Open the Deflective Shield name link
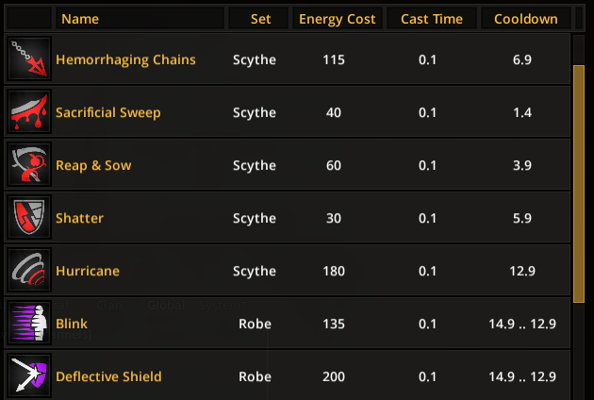Image resolution: width=594 pixels, height=400 pixels. point(108,376)
